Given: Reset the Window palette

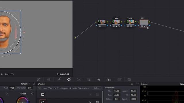Looking at the screenshot, I should click(132, 84).
